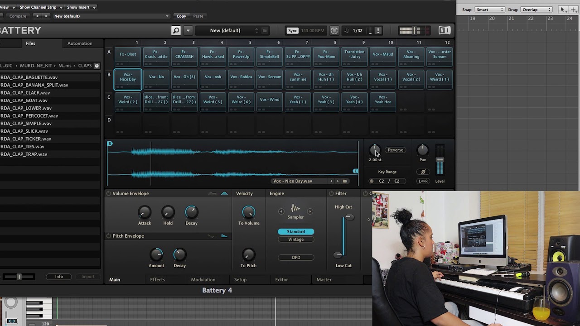580x326 pixels.
Task: Open the Editor tab
Action: 281,280
